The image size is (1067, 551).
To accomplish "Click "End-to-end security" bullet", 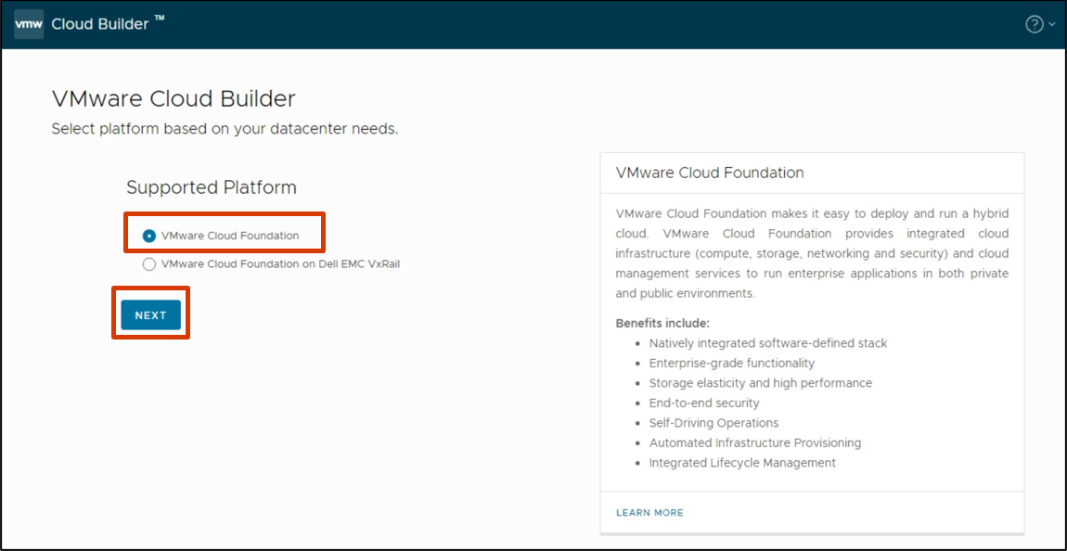I will 704,403.
